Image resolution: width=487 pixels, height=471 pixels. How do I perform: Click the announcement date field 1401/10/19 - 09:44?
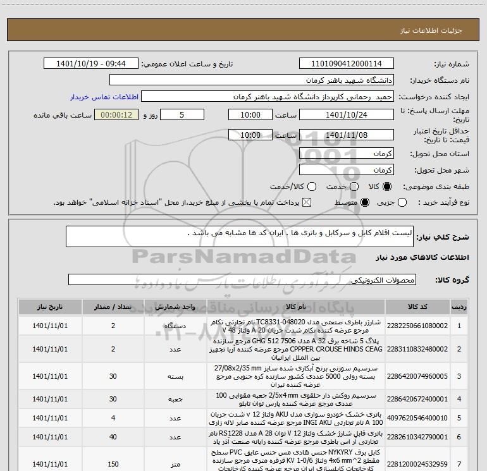coord(91,64)
